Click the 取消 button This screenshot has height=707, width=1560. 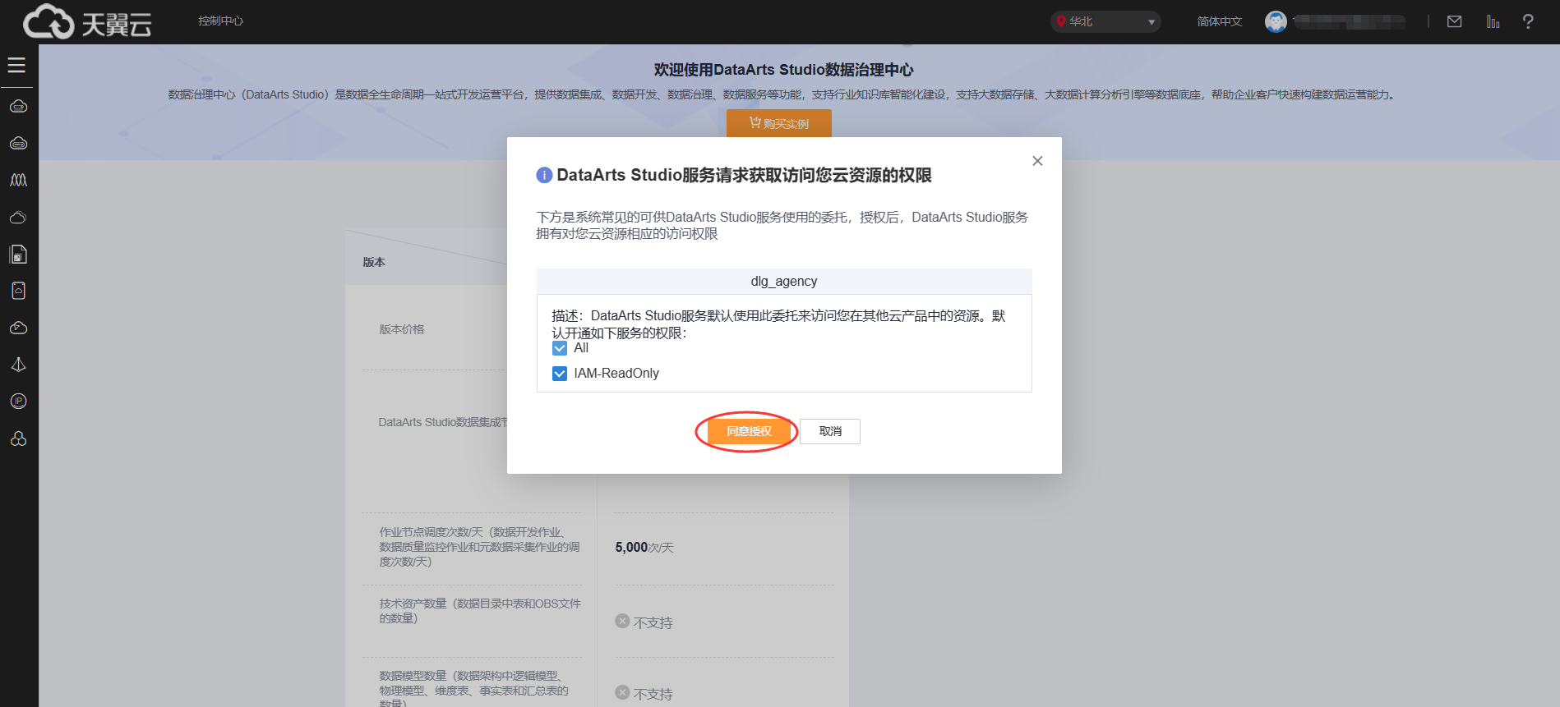(x=830, y=431)
